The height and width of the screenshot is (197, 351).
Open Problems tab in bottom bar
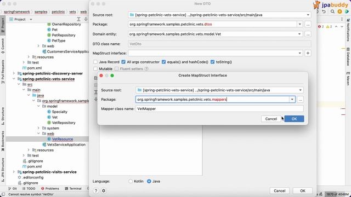pyautogui.click(x=50, y=188)
